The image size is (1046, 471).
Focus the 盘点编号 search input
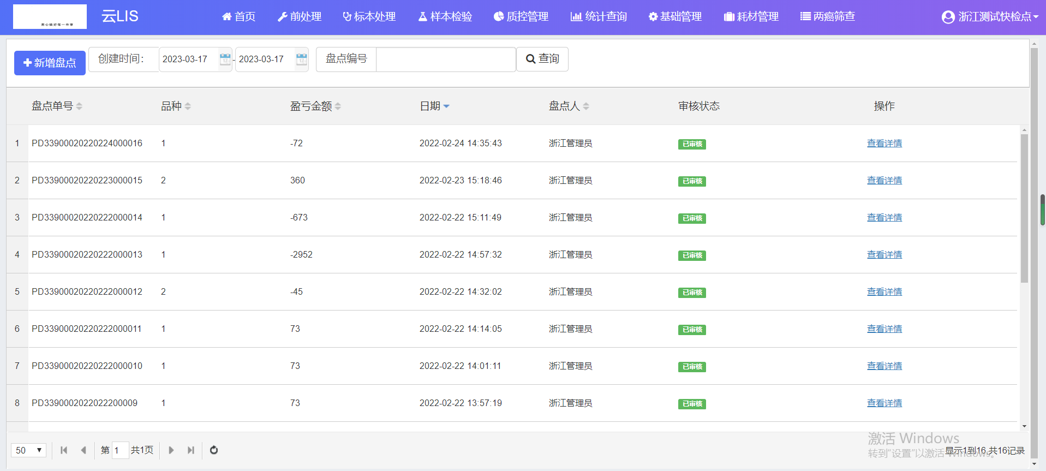446,59
